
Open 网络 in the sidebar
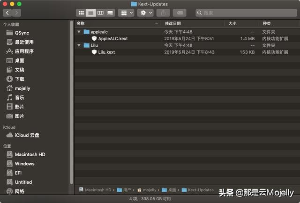pos(15,191)
